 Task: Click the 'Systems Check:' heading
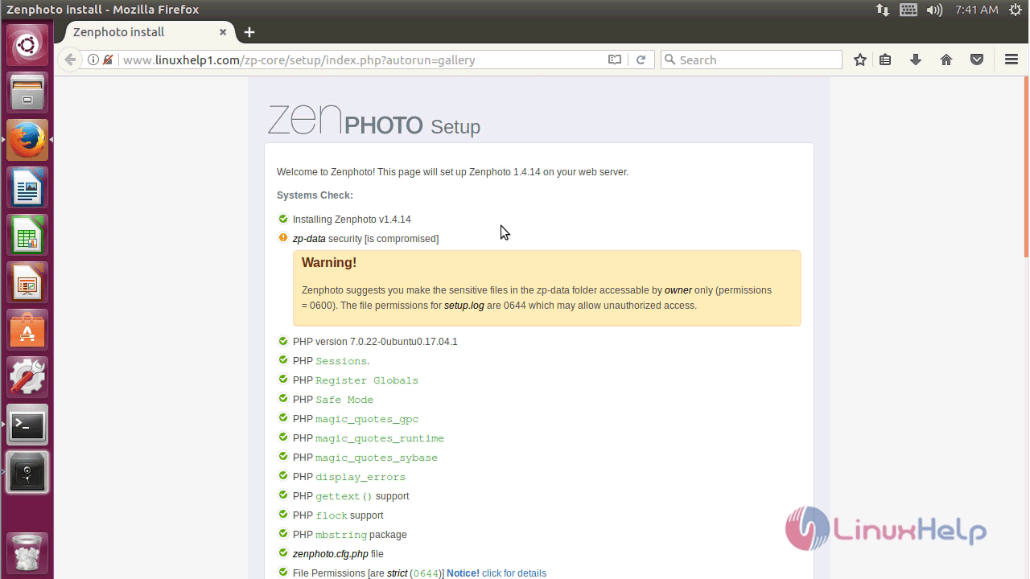pos(315,195)
